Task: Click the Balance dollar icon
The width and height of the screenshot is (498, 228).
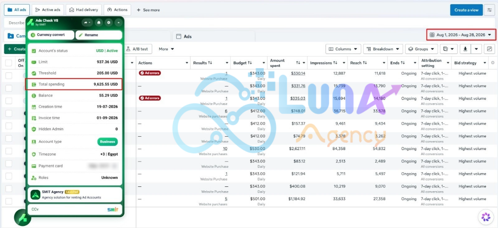Action: pyautogui.click(x=34, y=95)
